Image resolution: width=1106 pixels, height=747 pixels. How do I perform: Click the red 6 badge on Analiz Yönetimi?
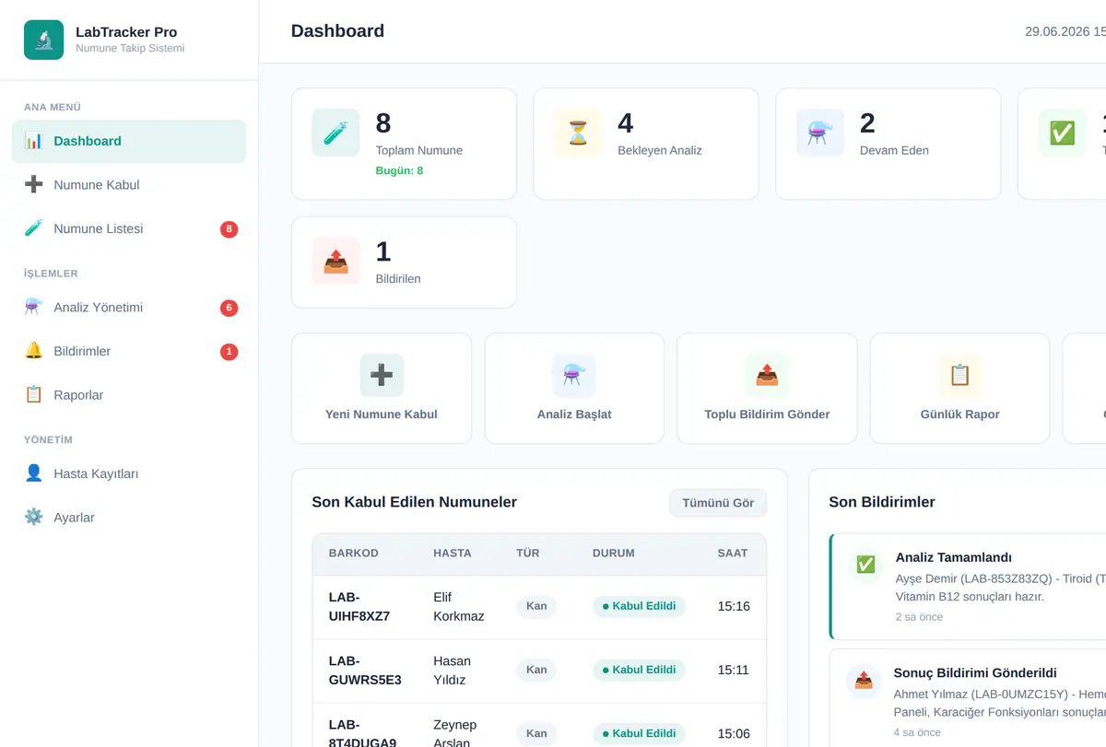point(229,308)
